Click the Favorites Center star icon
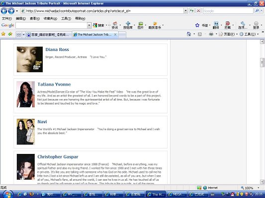This screenshot has height=198, width=265. (3, 34)
